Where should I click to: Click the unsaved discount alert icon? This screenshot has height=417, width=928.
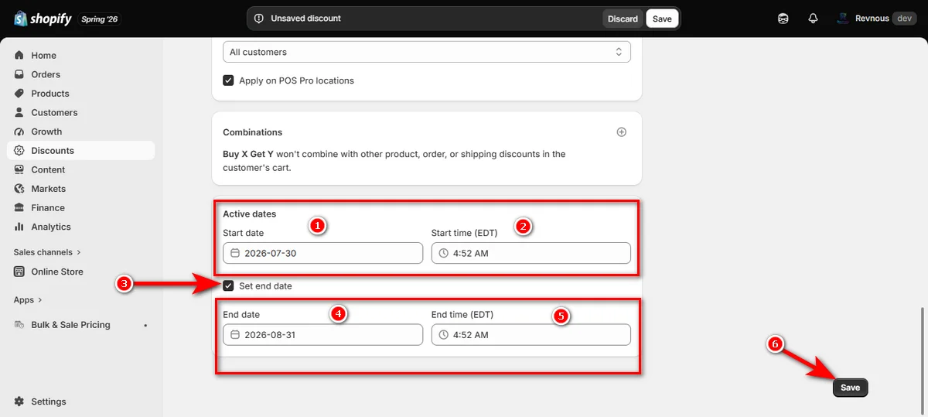coord(259,19)
